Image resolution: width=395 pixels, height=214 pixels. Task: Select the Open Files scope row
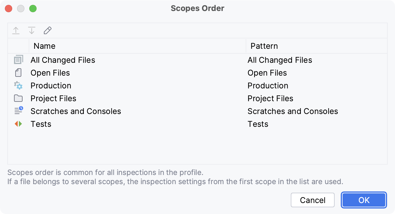tap(50, 73)
